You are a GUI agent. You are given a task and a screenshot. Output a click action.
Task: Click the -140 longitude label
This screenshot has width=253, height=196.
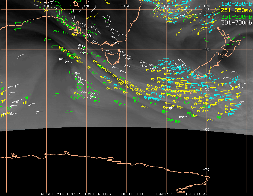86,6
